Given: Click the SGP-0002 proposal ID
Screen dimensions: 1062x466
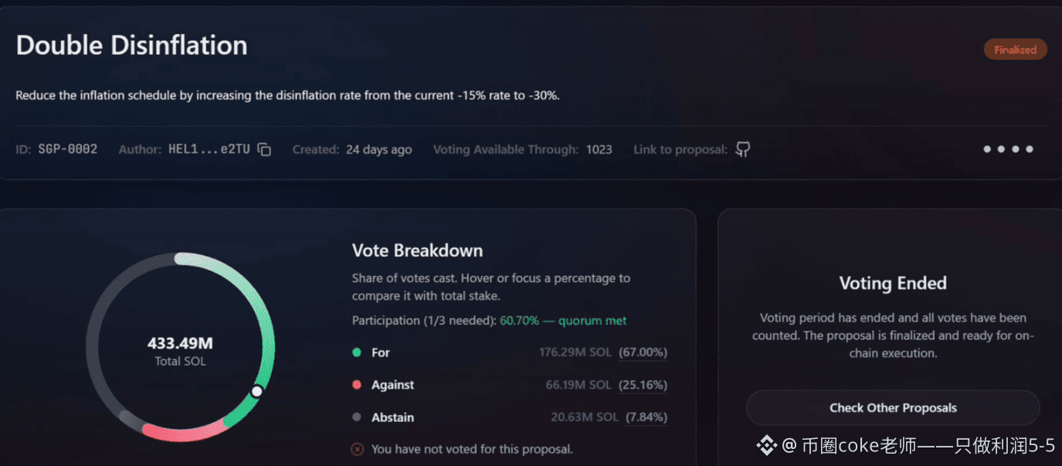Looking at the screenshot, I should (x=68, y=149).
